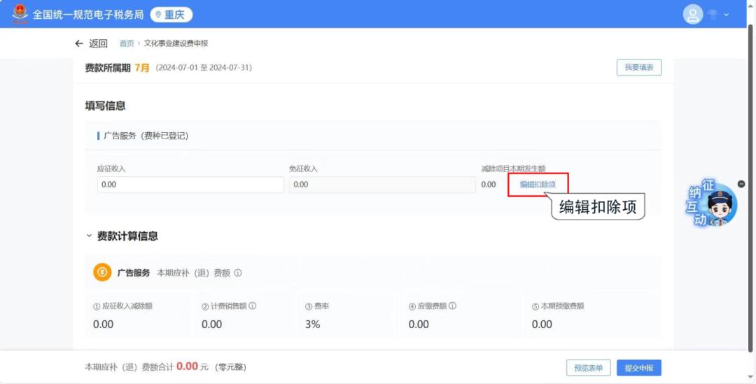Screen dimensions: 756x384
Task: Click into the 应征收入 input field
Action: pyautogui.click(x=190, y=185)
